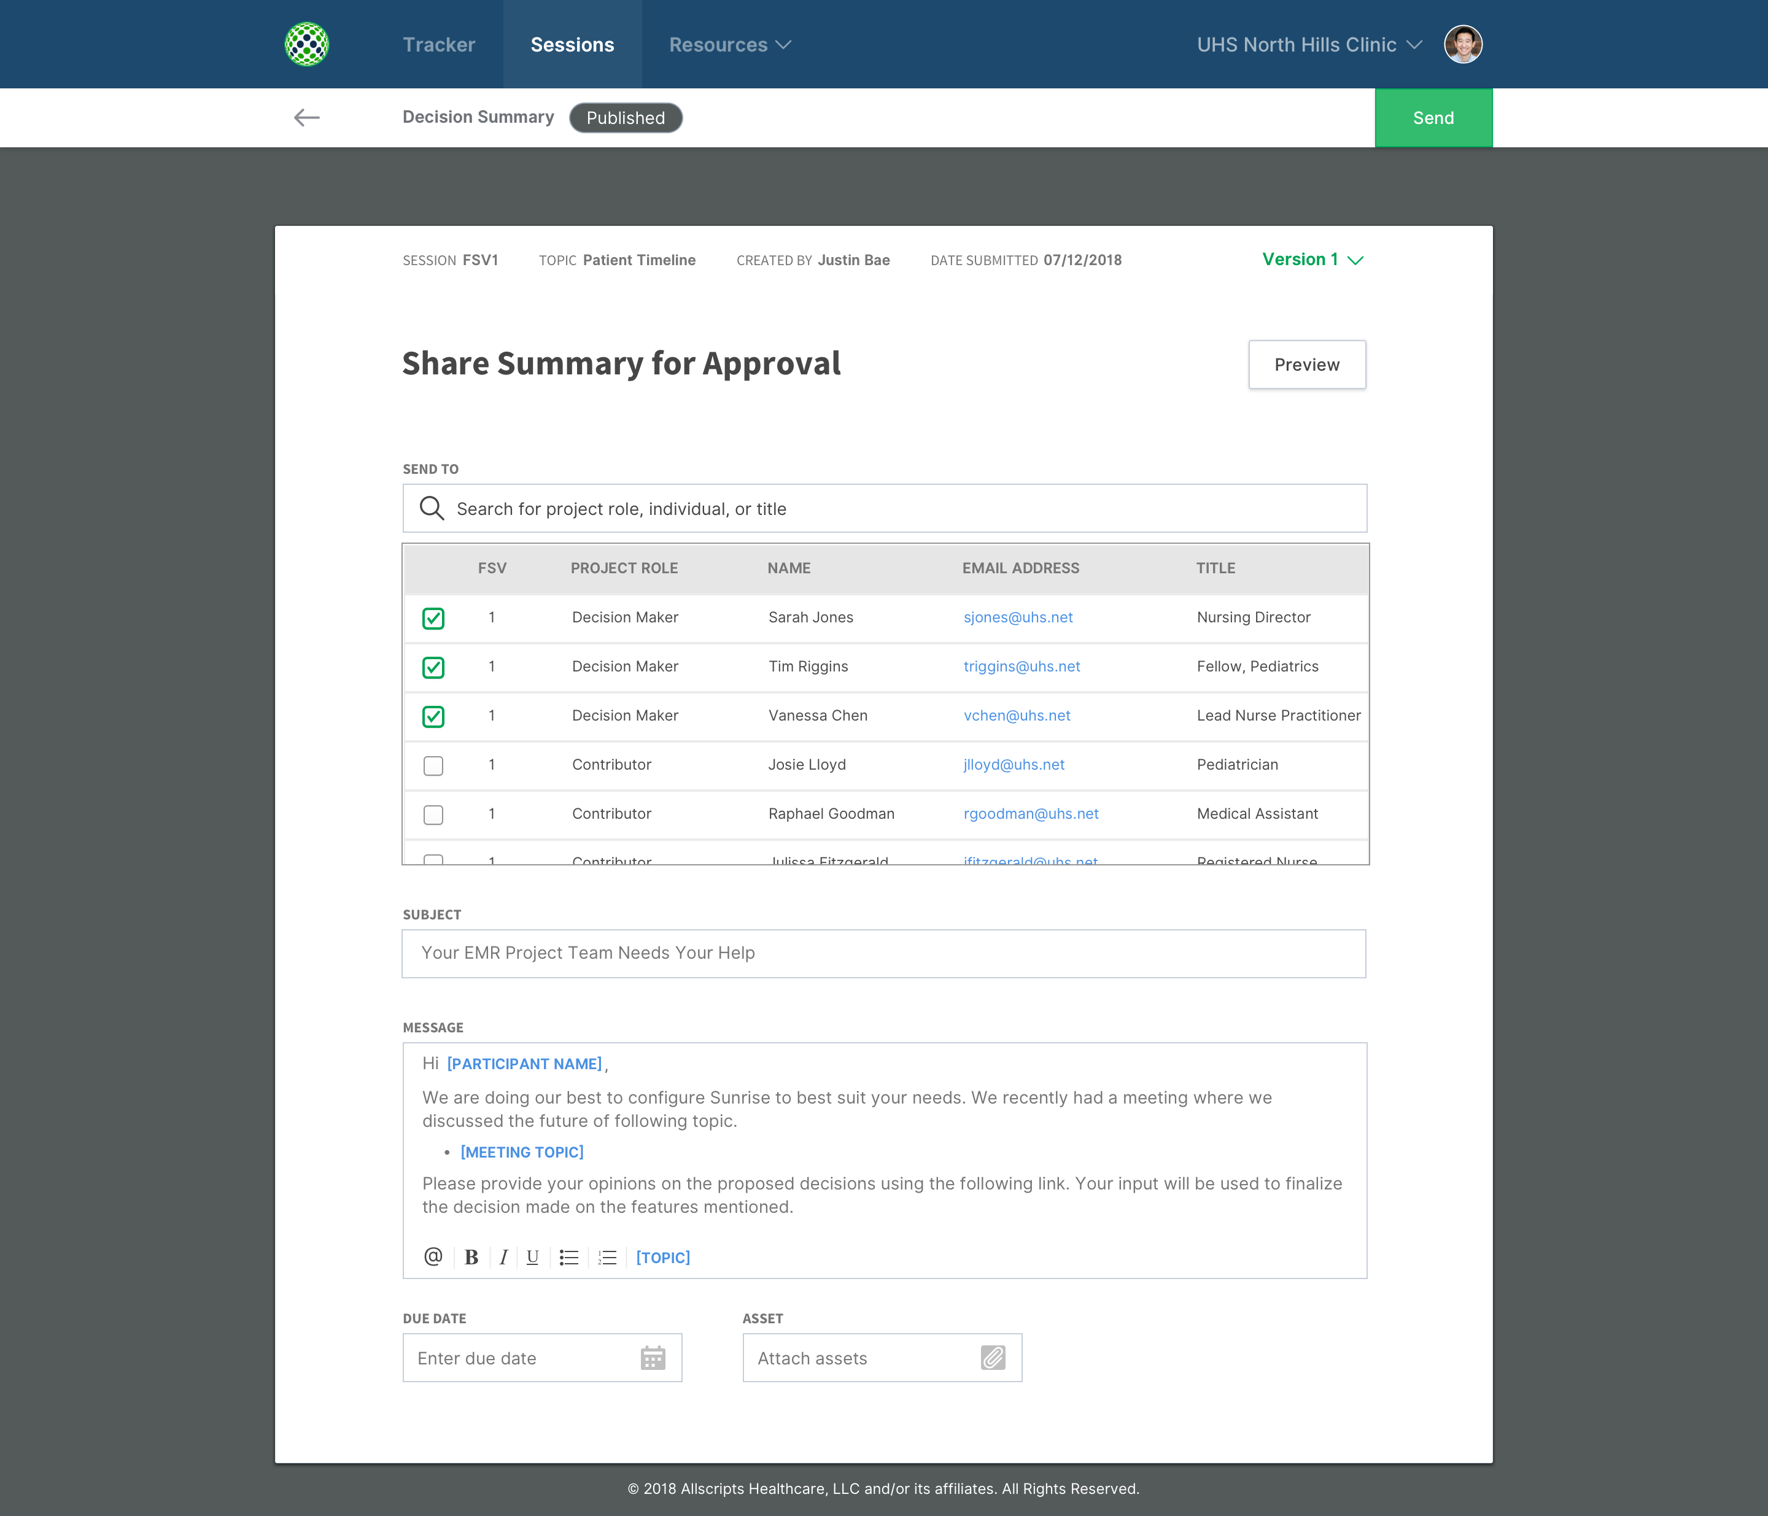Viewport: 1768px width, 1516px height.
Task: Toggle bold formatting in message editor
Action: [471, 1258]
